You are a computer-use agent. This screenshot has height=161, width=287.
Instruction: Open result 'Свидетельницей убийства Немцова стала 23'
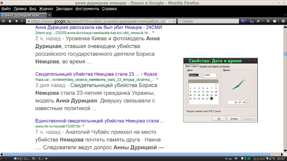tap(96, 74)
